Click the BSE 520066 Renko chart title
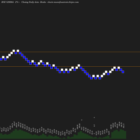Screen dimensions: 140x140 [x=40, y=2]
